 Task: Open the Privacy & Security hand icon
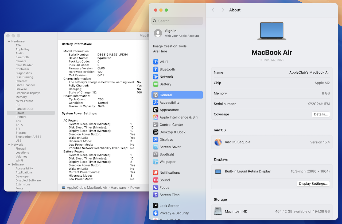pyautogui.click(x=156, y=213)
